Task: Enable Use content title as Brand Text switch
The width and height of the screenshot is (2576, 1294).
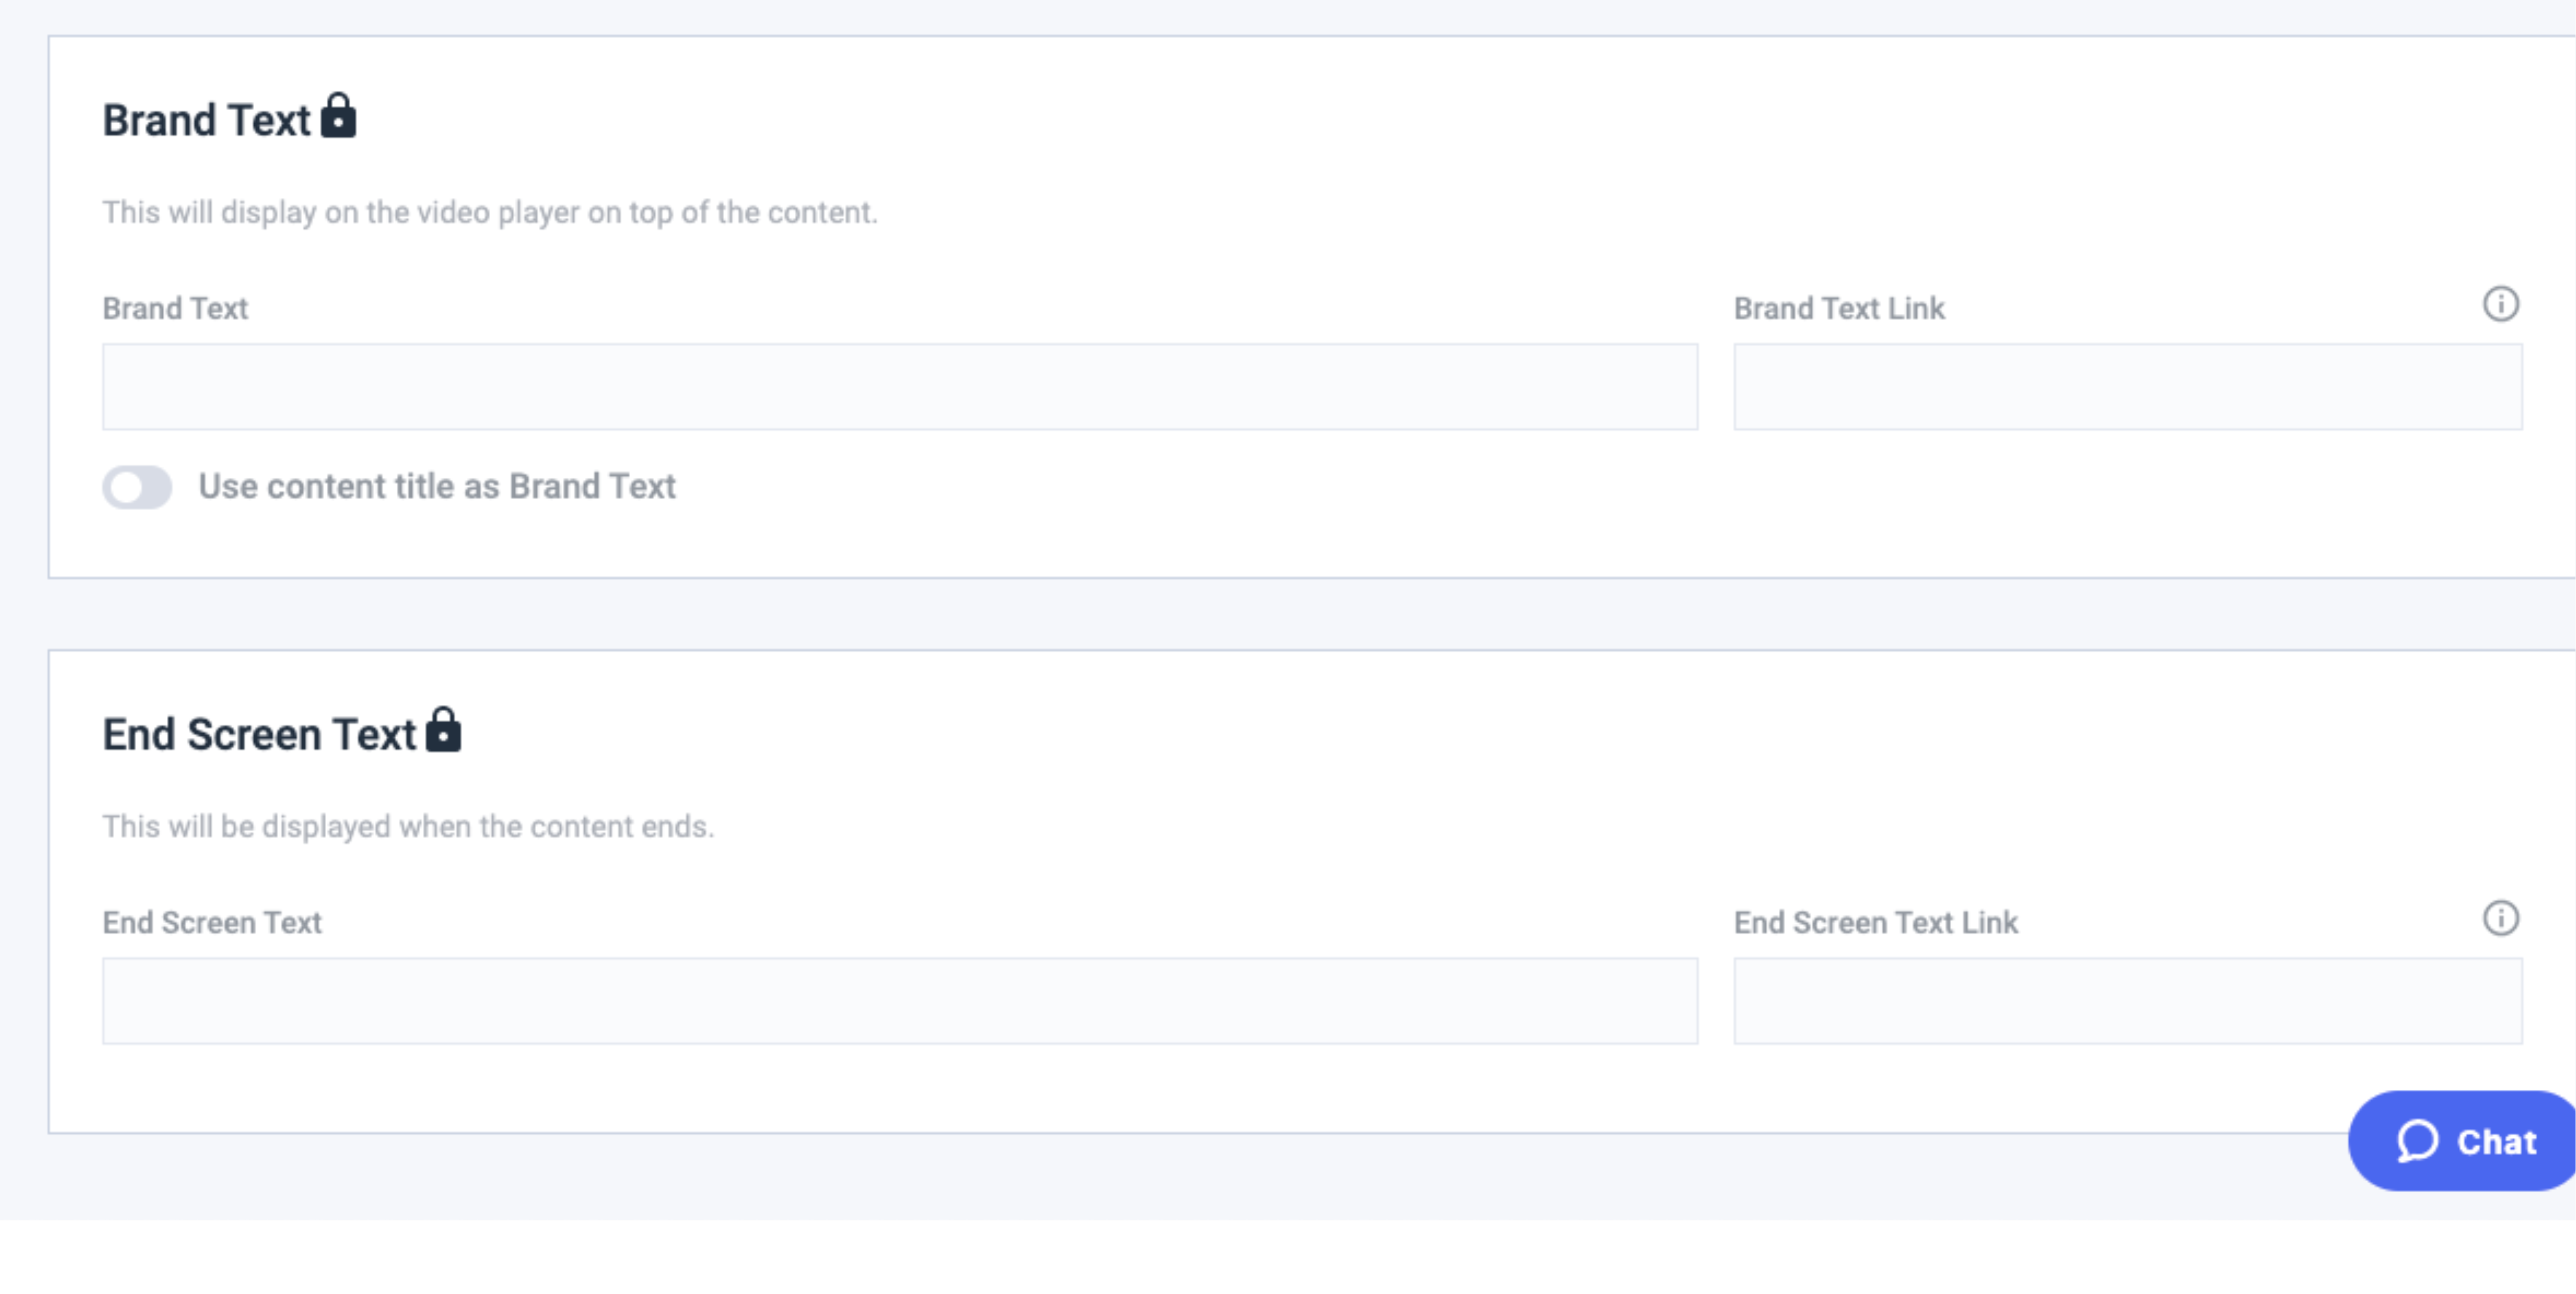Action: tap(137, 487)
